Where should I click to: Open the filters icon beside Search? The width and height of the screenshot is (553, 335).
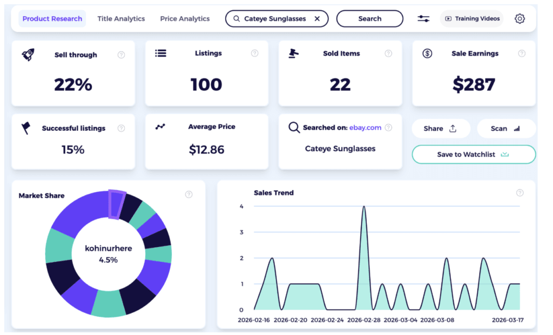point(423,18)
